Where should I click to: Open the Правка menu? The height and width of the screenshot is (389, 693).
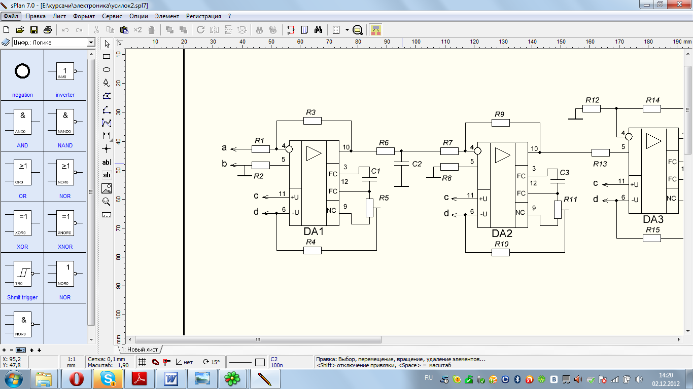35,16
